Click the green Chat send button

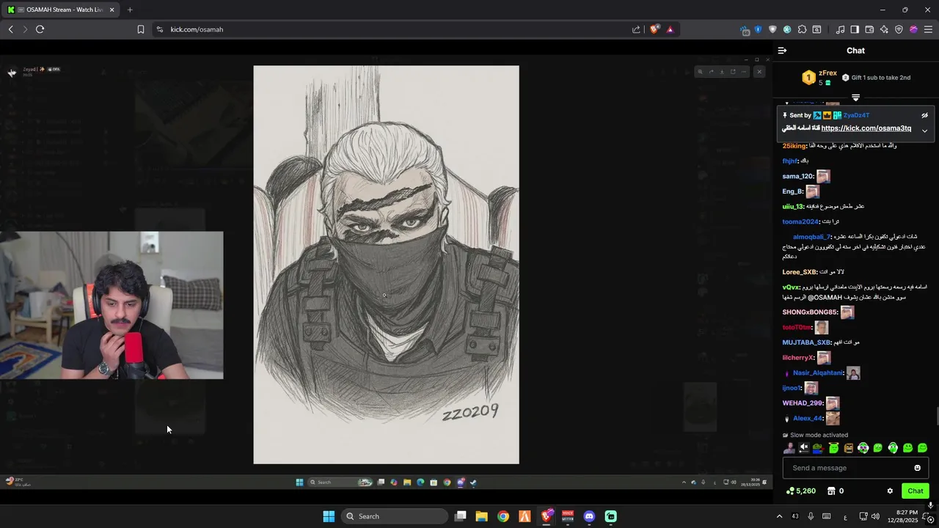[x=916, y=491]
